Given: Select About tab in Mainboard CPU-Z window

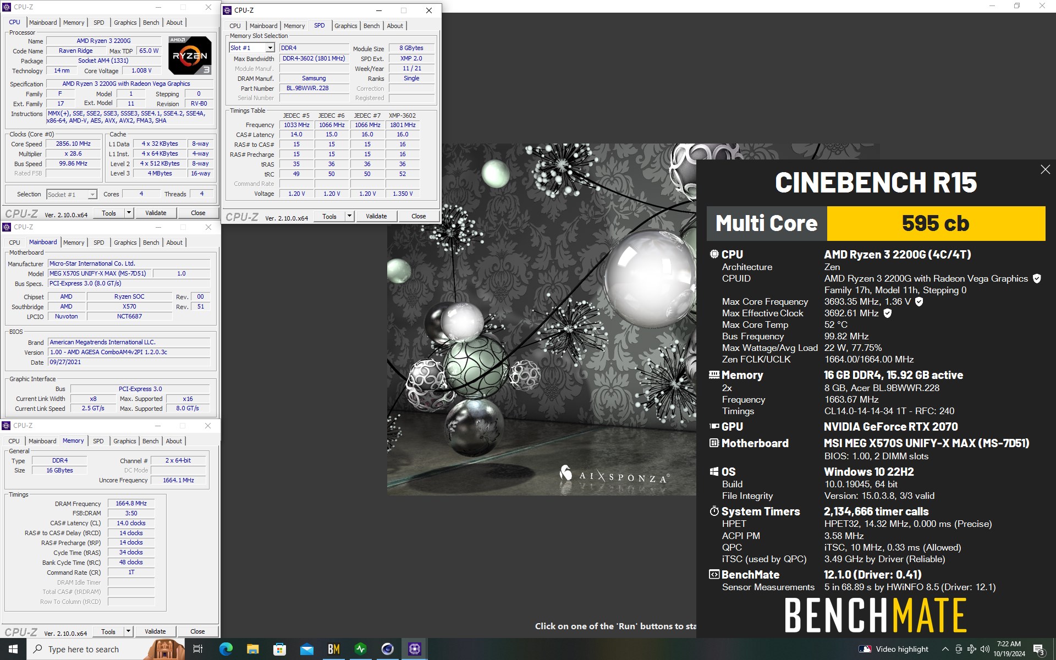Looking at the screenshot, I should tap(174, 243).
